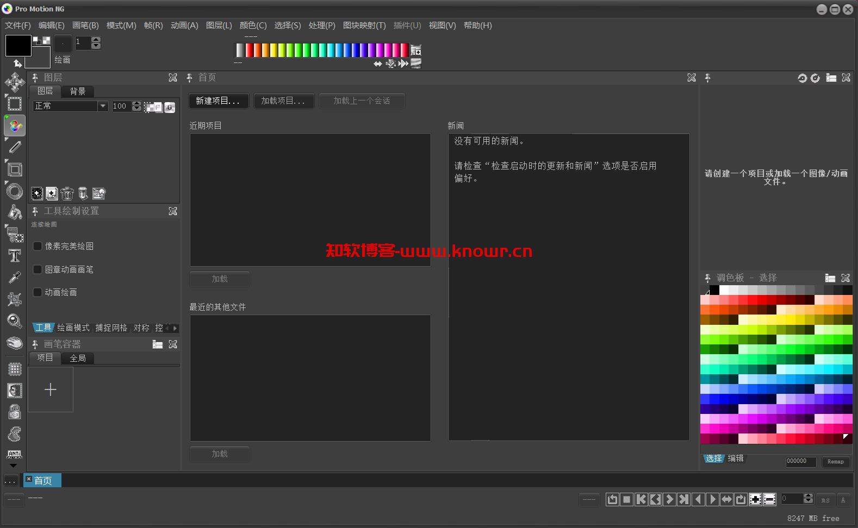Select the rainbow freehand paint tool
858x528 pixels.
click(15, 125)
